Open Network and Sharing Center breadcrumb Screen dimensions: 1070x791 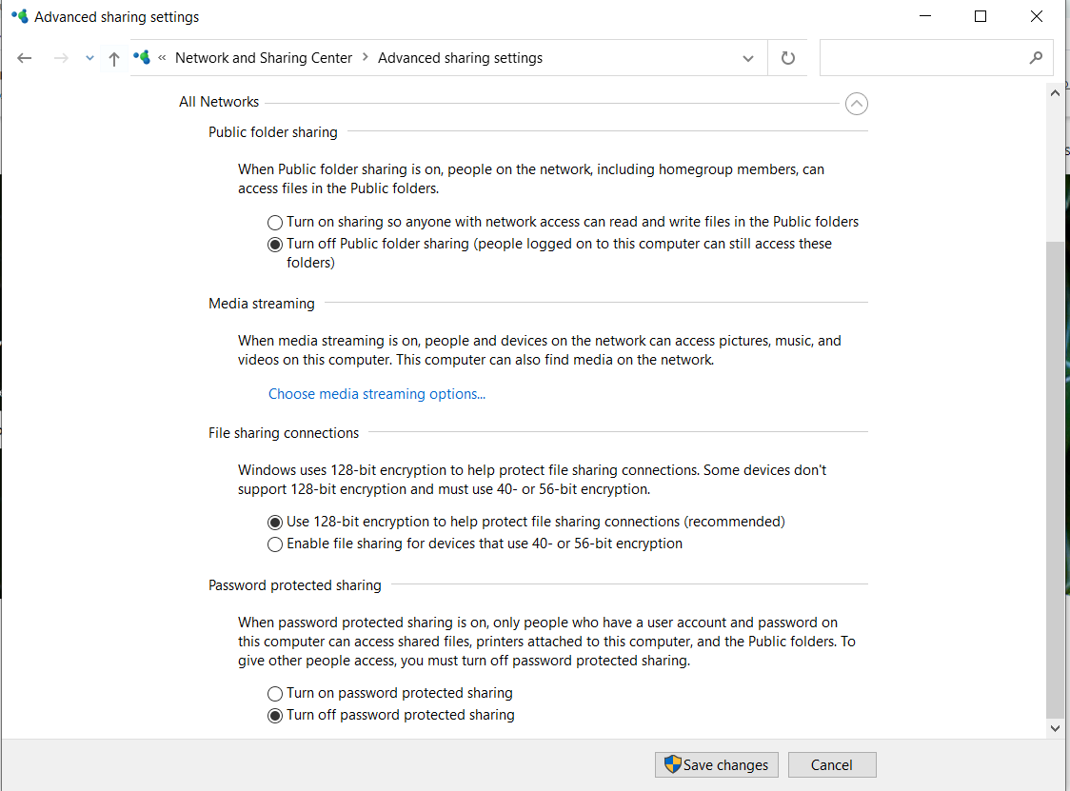click(x=264, y=58)
